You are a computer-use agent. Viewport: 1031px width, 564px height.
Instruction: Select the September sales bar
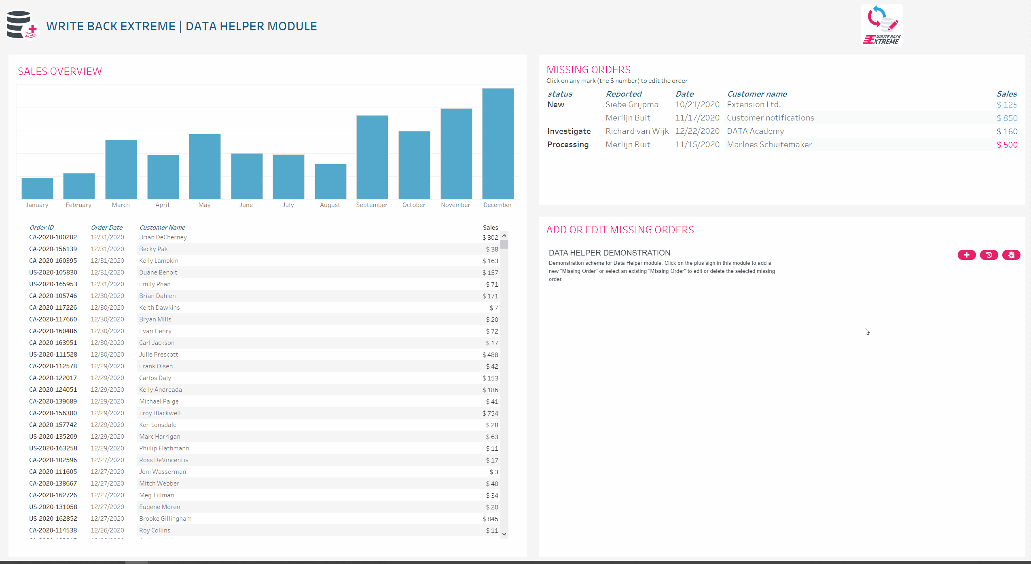372,158
